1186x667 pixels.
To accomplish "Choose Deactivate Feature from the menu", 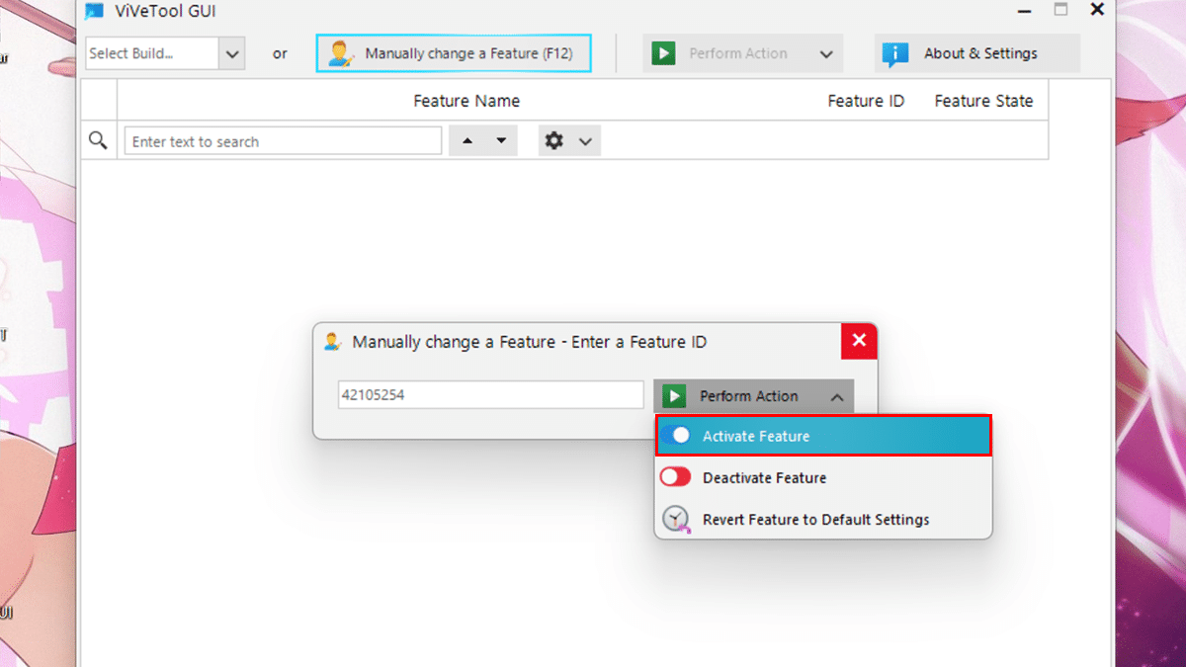I will pyautogui.click(x=764, y=478).
